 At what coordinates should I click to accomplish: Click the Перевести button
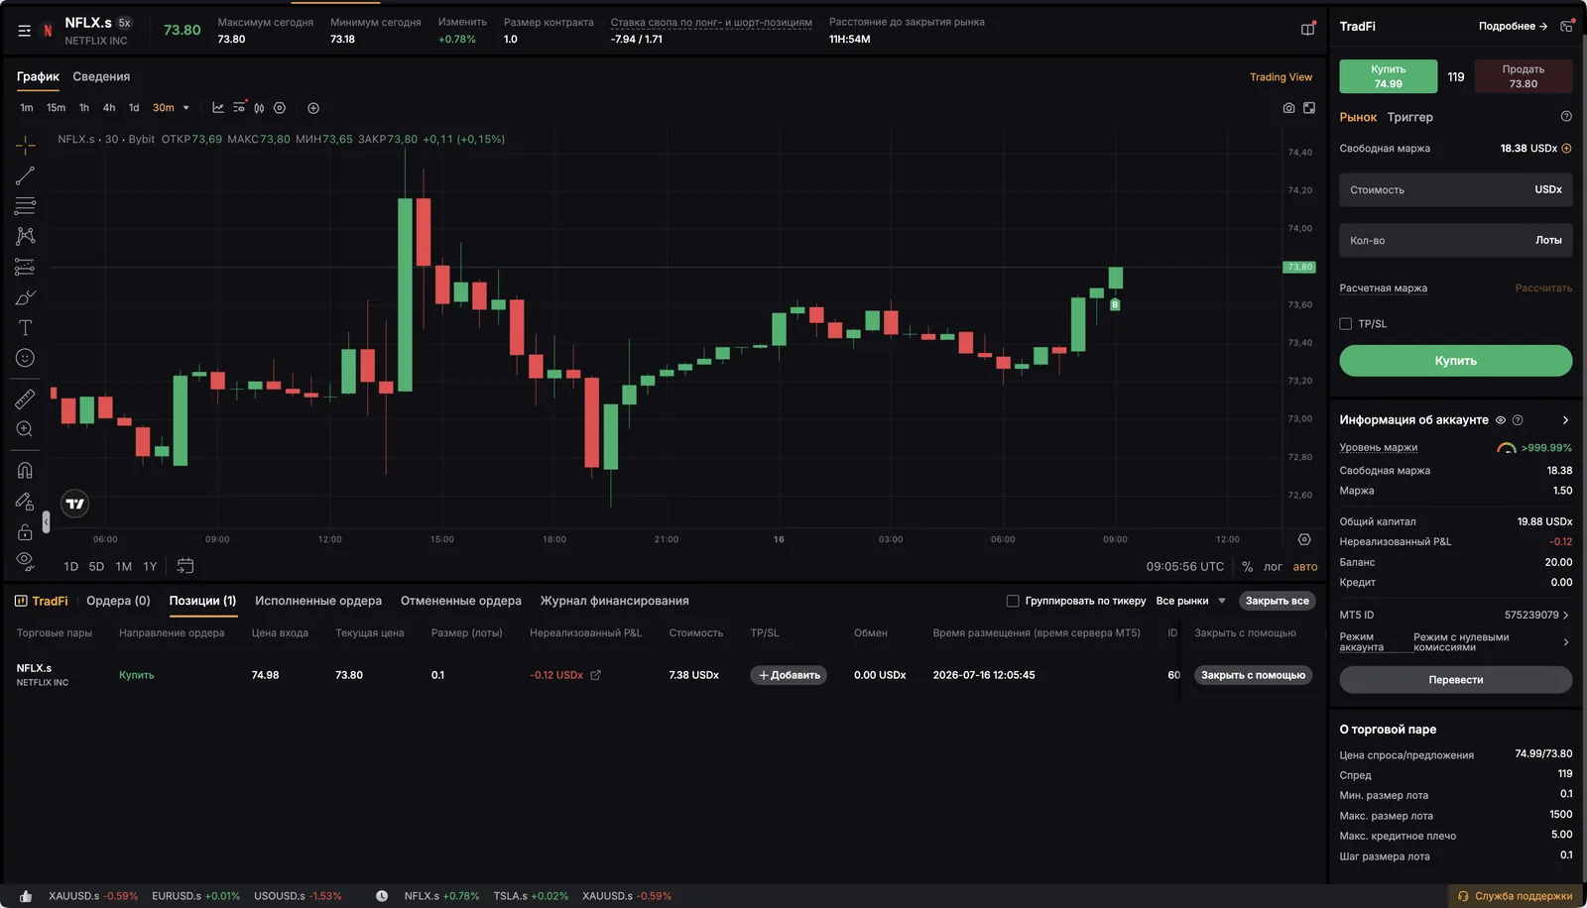pos(1456,680)
